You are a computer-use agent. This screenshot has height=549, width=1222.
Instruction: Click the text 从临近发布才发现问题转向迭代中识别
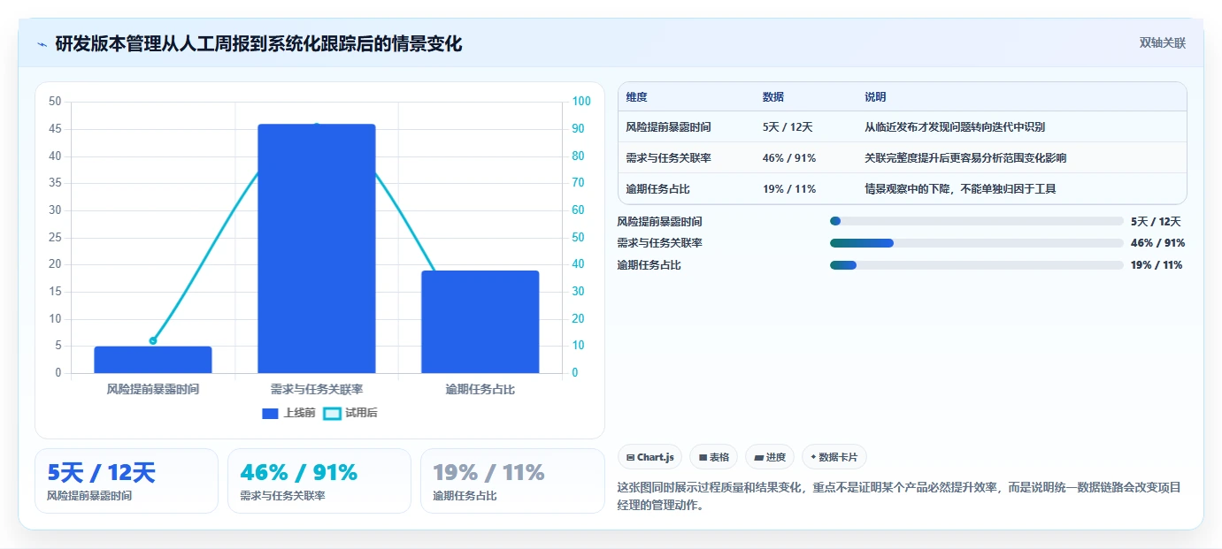(955, 127)
